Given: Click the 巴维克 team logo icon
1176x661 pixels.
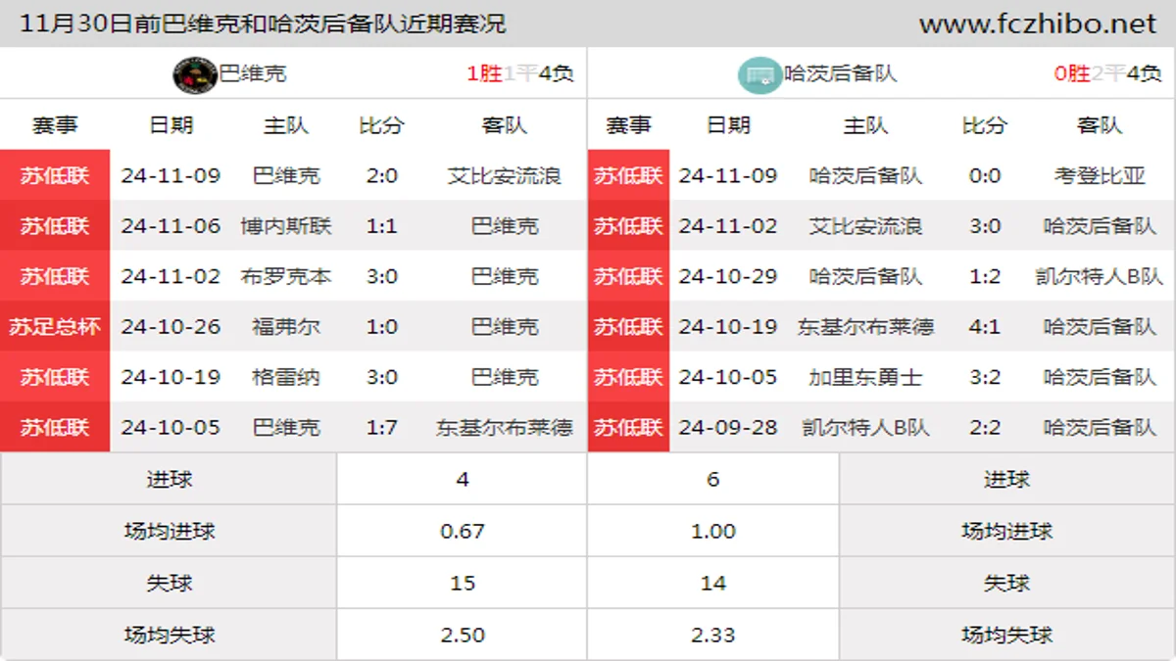Looking at the screenshot, I should point(195,74).
